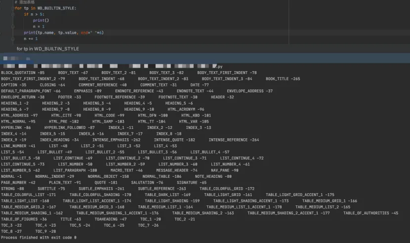
Task: Click 'INDEX_HEADING -34' output entry
Action: click(x=59, y=140)
